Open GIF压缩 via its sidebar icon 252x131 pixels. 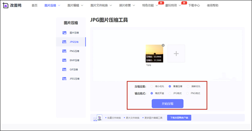coord(64,69)
